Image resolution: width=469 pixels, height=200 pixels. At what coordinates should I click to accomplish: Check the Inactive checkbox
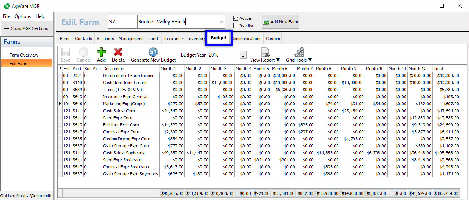pos(236,26)
